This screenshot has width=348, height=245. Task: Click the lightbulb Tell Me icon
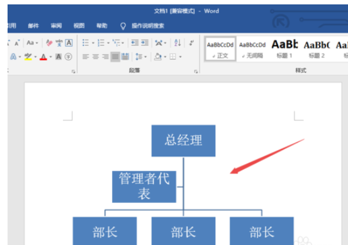[123, 26]
